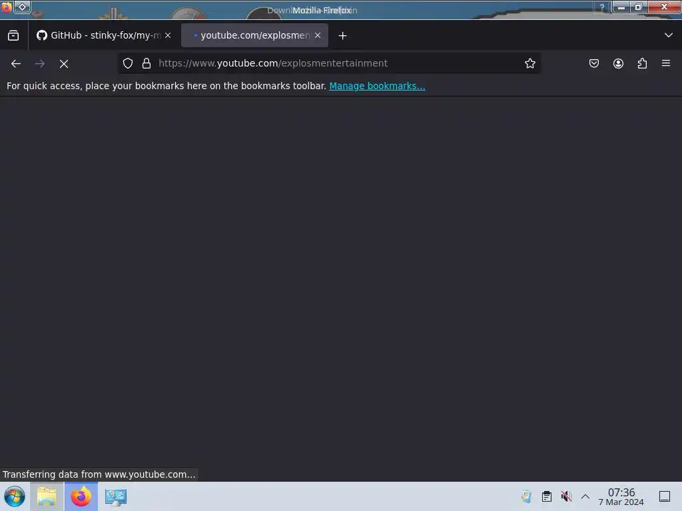Image resolution: width=682 pixels, height=511 pixels.
Task: Close the GitHub stinky-fox tab
Action: tap(168, 36)
